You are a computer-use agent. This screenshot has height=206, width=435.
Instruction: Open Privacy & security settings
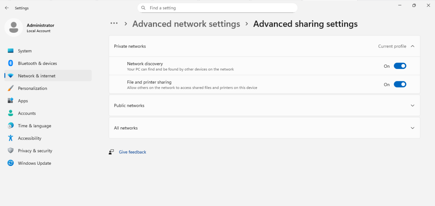click(x=48, y=151)
